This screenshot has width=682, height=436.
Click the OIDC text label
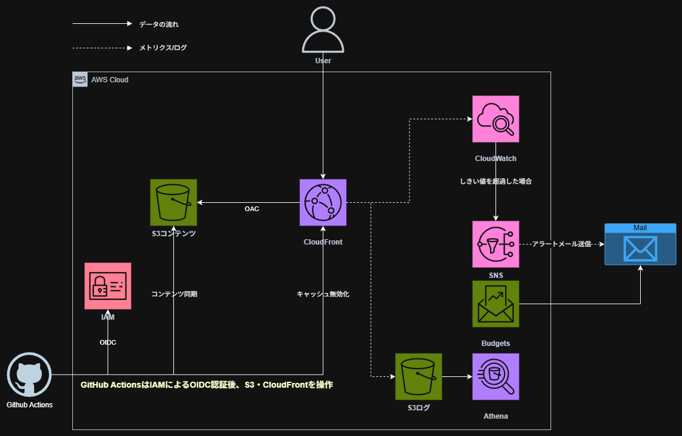[x=108, y=342]
